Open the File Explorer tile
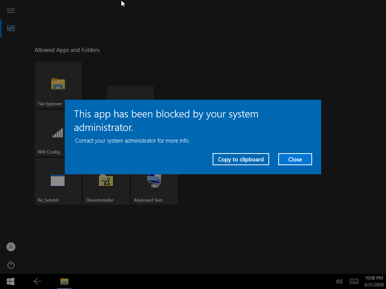The height and width of the screenshot is (289, 386). click(58, 85)
